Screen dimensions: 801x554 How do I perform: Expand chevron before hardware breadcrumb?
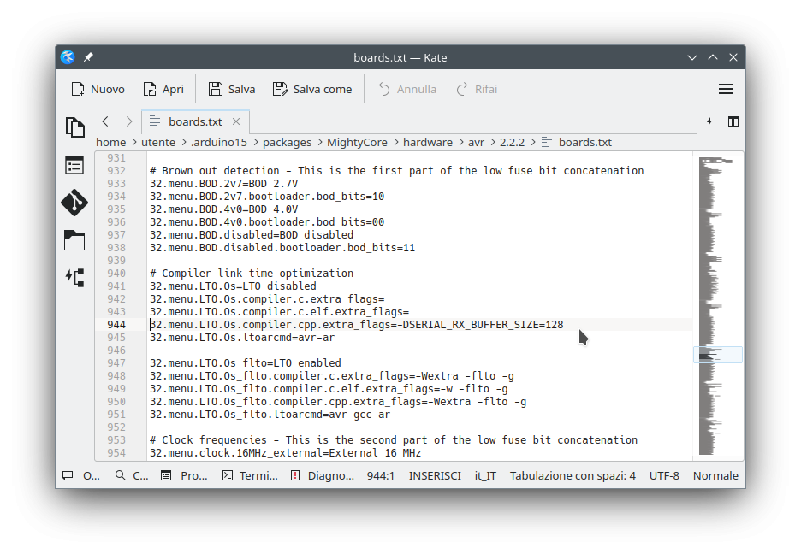click(395, 142)
